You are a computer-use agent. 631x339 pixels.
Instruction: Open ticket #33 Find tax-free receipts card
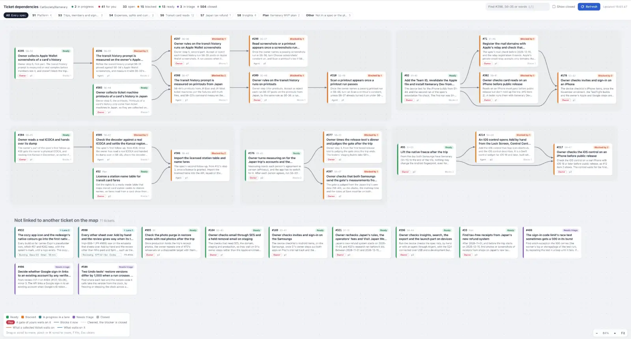tap(488, 243)
